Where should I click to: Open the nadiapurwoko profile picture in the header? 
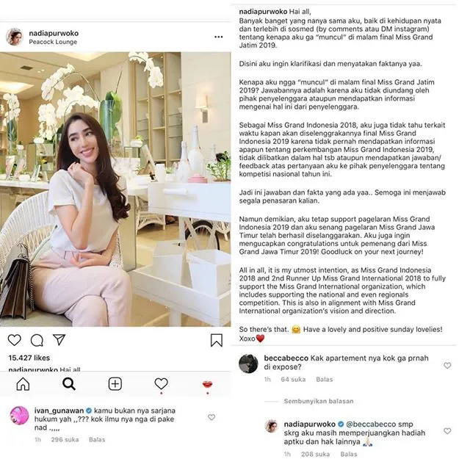coord(15,37)
